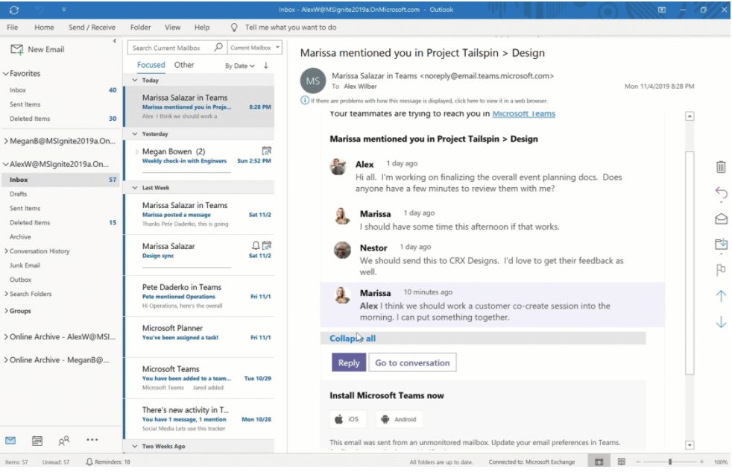Toggle sort order arrow beside By Date

(266, 66)
